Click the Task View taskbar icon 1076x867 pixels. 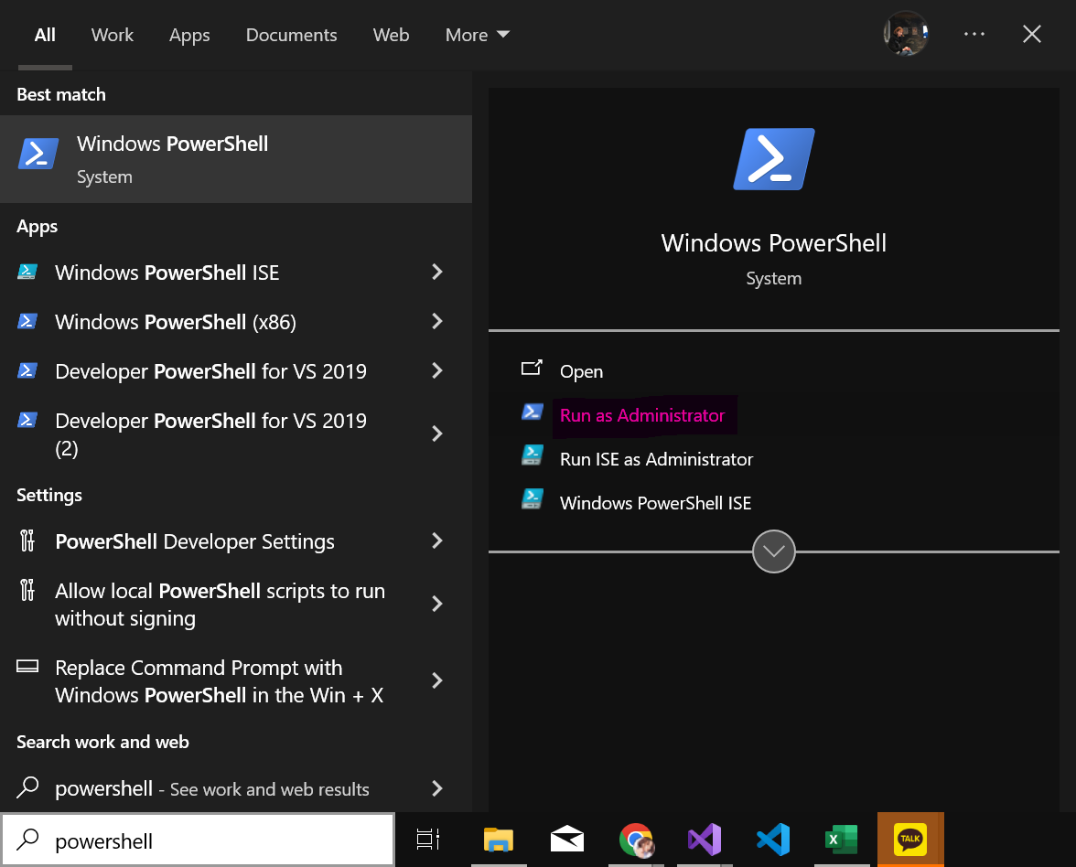428,840
